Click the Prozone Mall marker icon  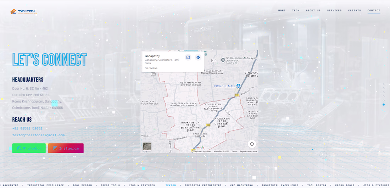(x=238, y=85)
